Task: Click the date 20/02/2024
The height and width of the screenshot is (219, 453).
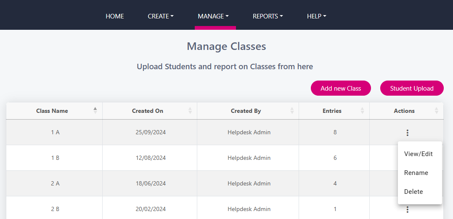Action: click(x=151, y=209)
